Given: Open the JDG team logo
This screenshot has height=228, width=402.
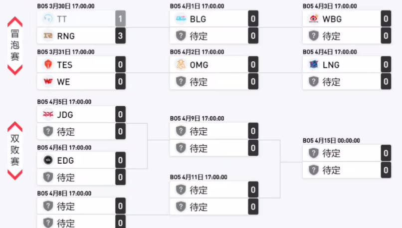Looking at the screenshot, I should click(x=48, y=115).
